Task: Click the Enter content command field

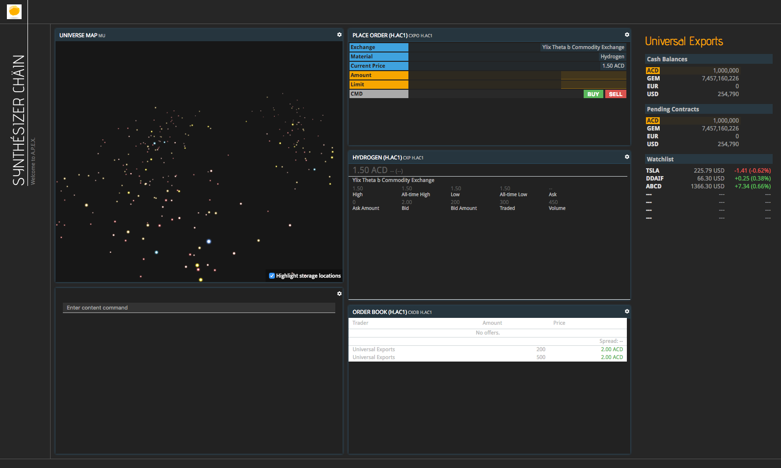Action: [x=199, y=308]
